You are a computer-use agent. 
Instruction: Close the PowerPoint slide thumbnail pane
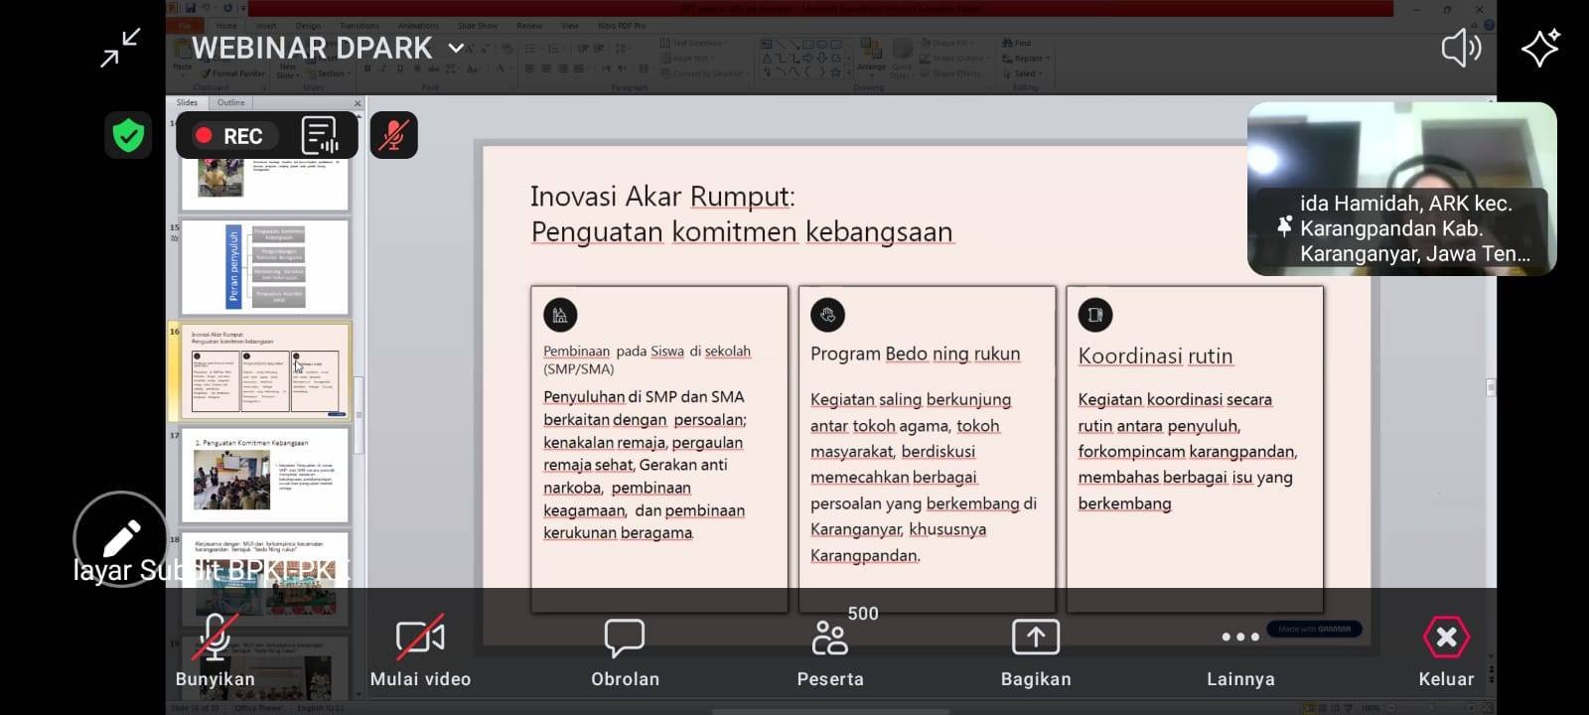pyautogui.click(x=358, y=103)
